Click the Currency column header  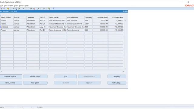pos(89,18)
